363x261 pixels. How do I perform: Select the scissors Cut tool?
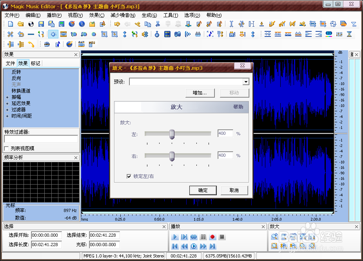pos(158,24)
